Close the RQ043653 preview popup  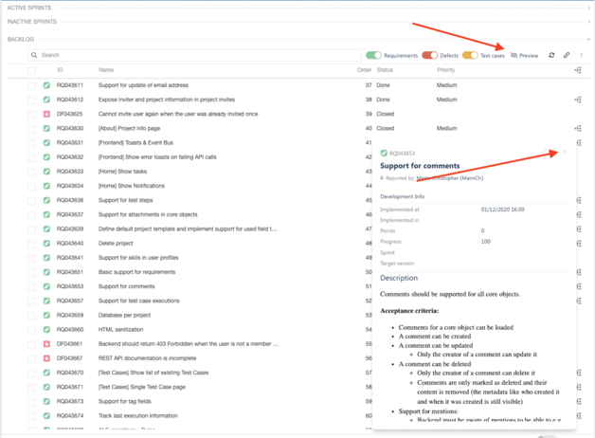coord(565,152)
